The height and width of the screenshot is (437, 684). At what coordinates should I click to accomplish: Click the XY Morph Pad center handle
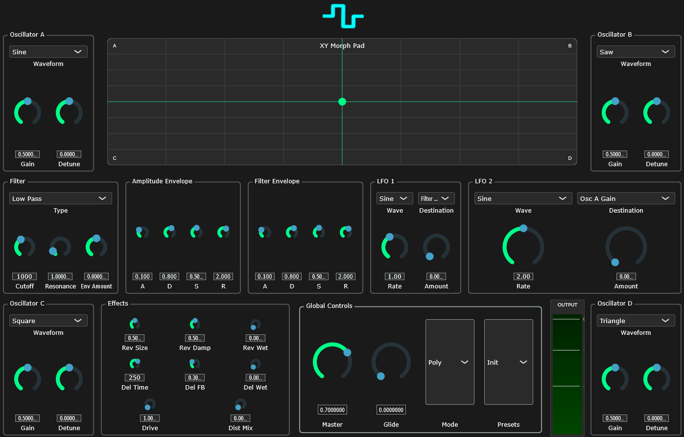coord(342,102)
